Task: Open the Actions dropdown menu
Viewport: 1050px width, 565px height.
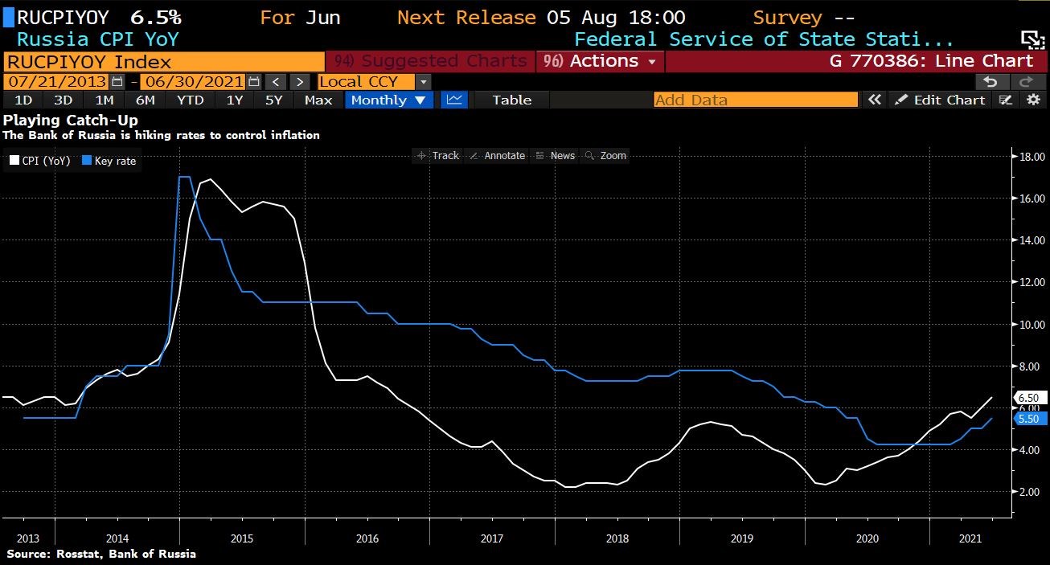Action: click(x=599, y=61)
